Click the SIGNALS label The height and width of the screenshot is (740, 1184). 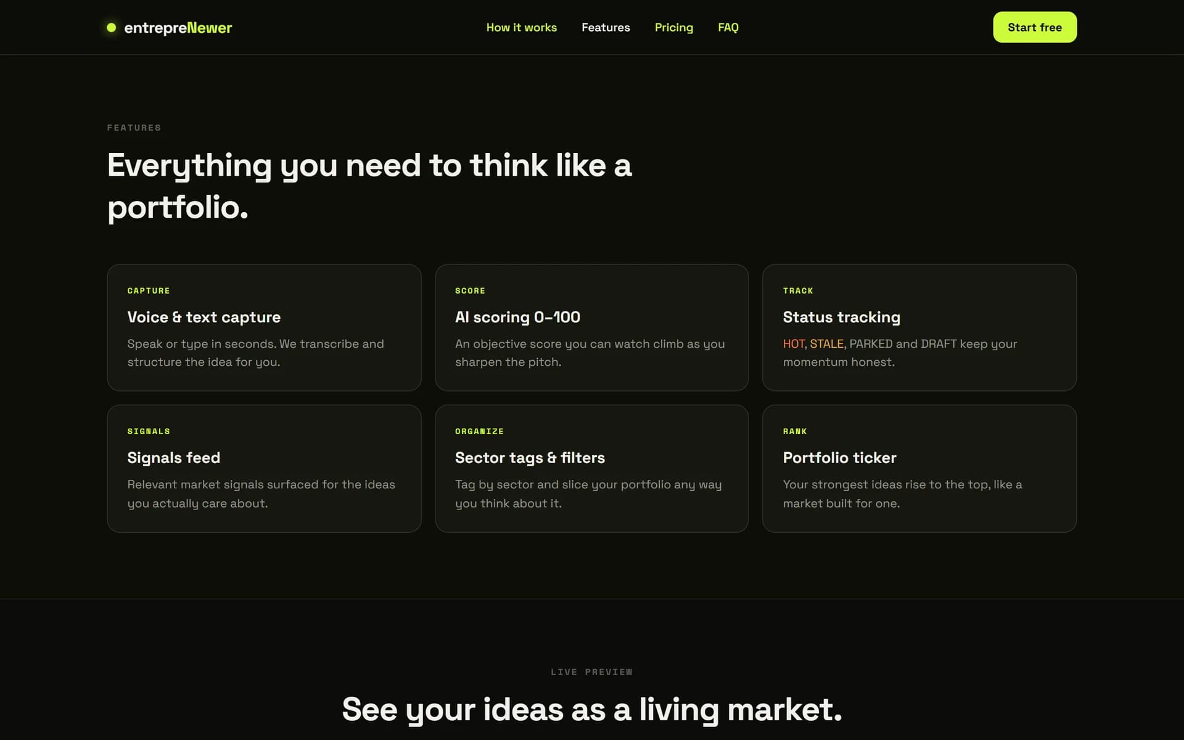[149, 431]
